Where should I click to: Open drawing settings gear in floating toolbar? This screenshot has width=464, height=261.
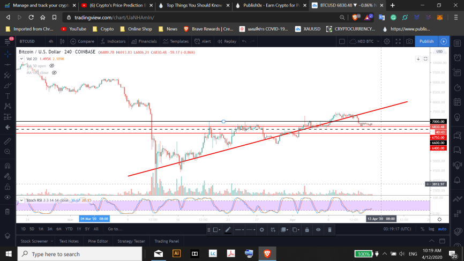click(262, 230)
